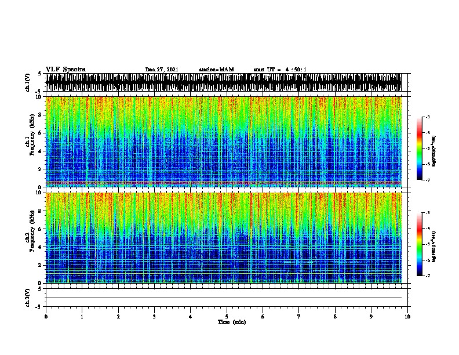Click the ch.2 frequency axis '6' tick label
The width and height of the screenshot is (459, 355).
click(40, 229)
